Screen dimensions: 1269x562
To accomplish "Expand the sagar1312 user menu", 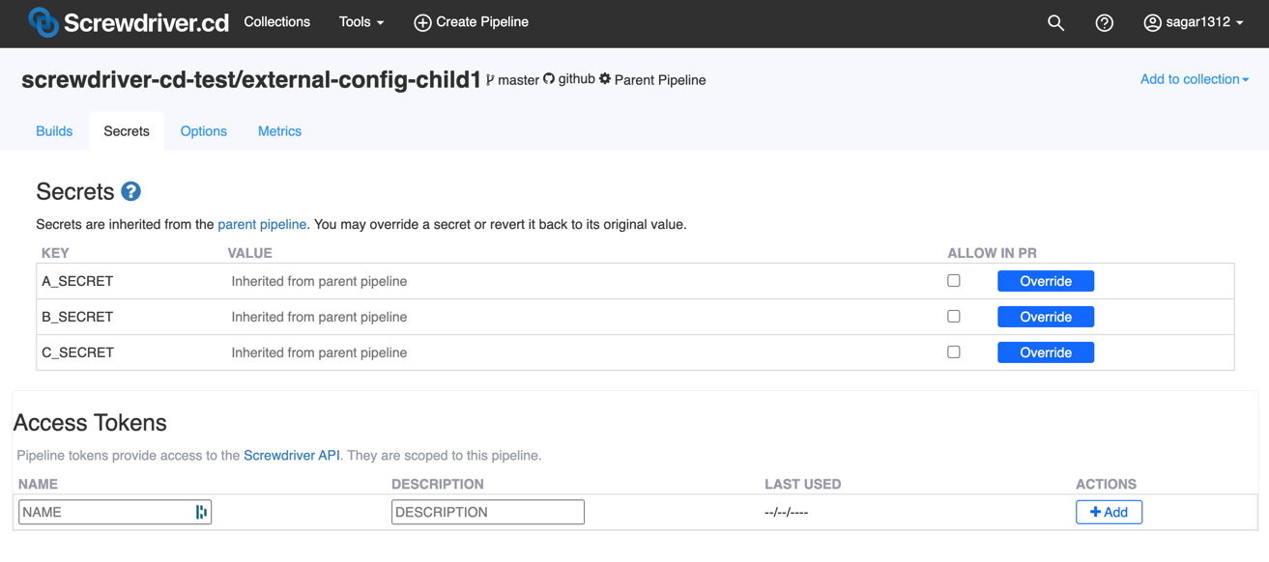I will 1194,22.
